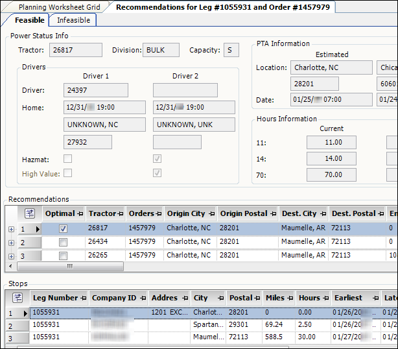Screen dimensions: 398x349
Task: Click the pin icon on Miles column
Action: click(290, 298)
